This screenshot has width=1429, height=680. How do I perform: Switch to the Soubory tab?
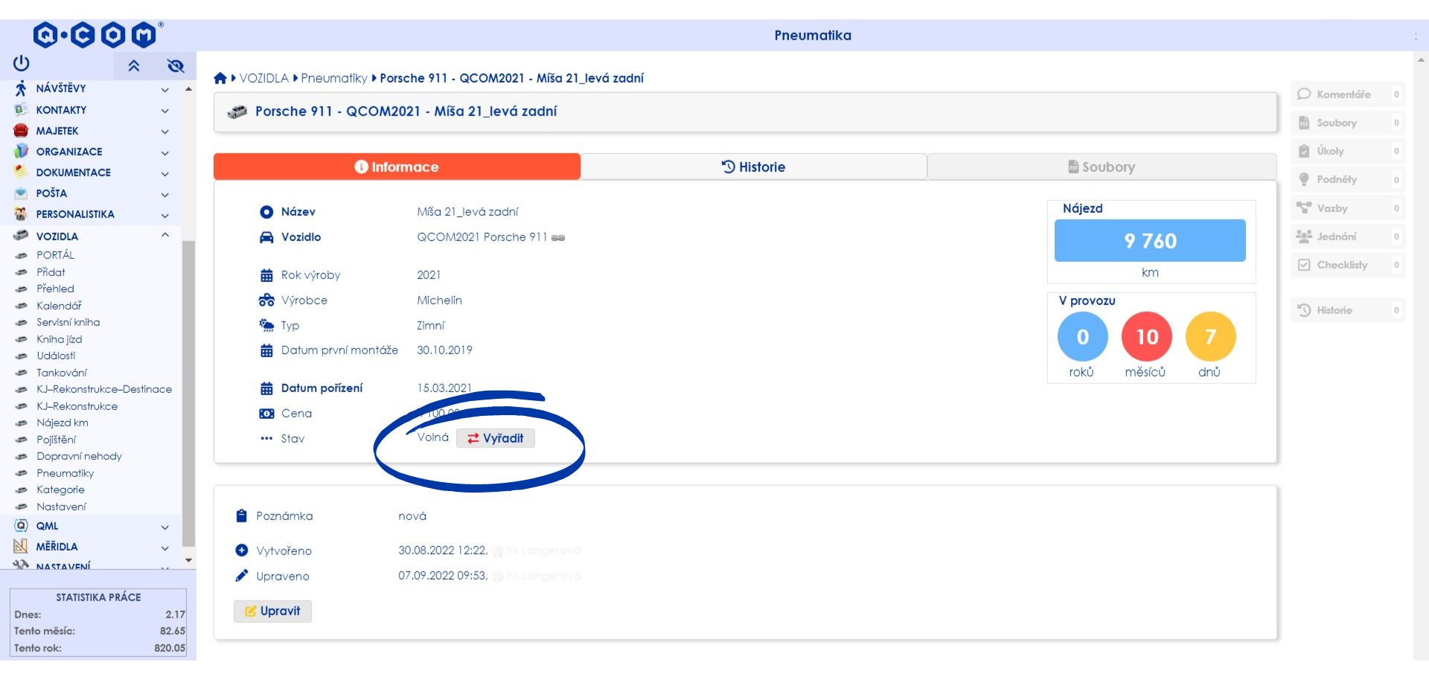1102,167
